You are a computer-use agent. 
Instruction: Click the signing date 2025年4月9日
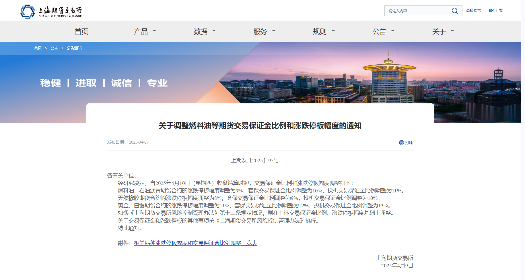tap(397, 266)
